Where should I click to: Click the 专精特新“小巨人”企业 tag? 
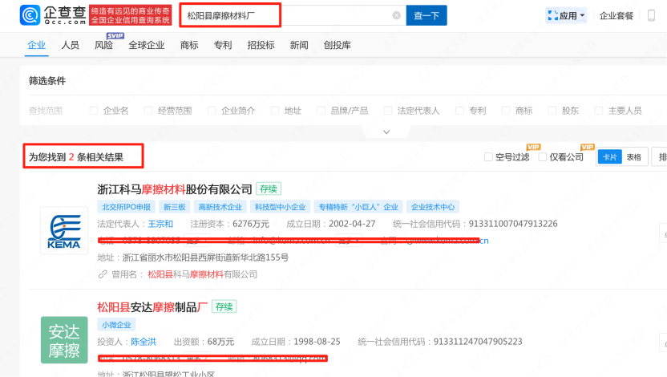pyautogui.click(x=358, y=207)
